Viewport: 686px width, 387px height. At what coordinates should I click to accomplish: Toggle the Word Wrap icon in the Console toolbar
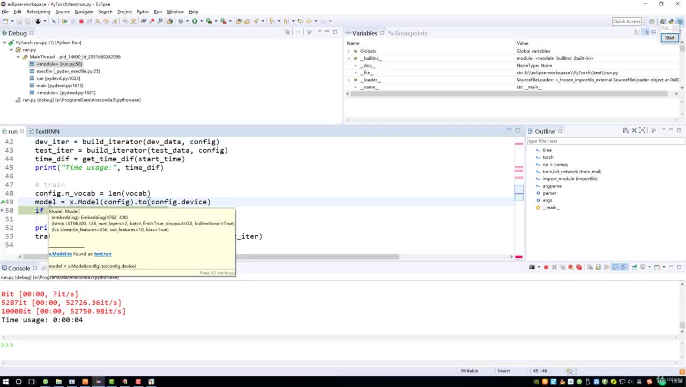(607, 267)
